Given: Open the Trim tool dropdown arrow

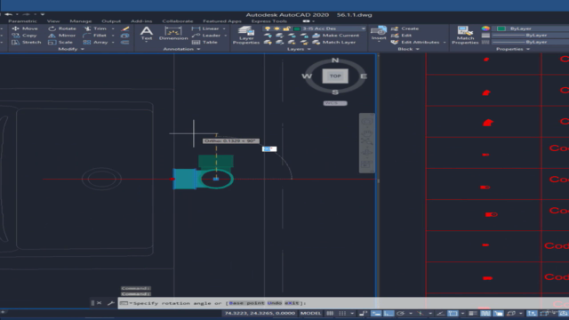Looking at the screenshot, I should click(113, 28).
